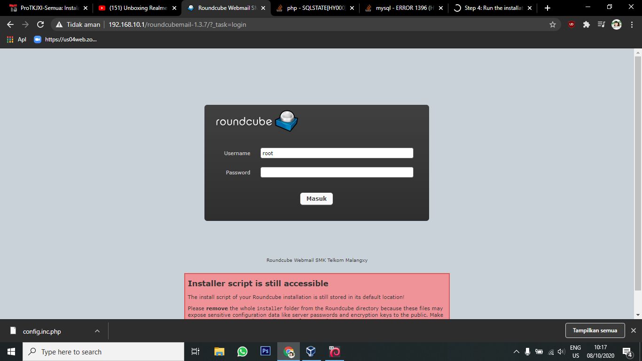This screenshot has width=642, height=361.
Task: Open the uBlock Origin extension icon
Action: point(572,24)
